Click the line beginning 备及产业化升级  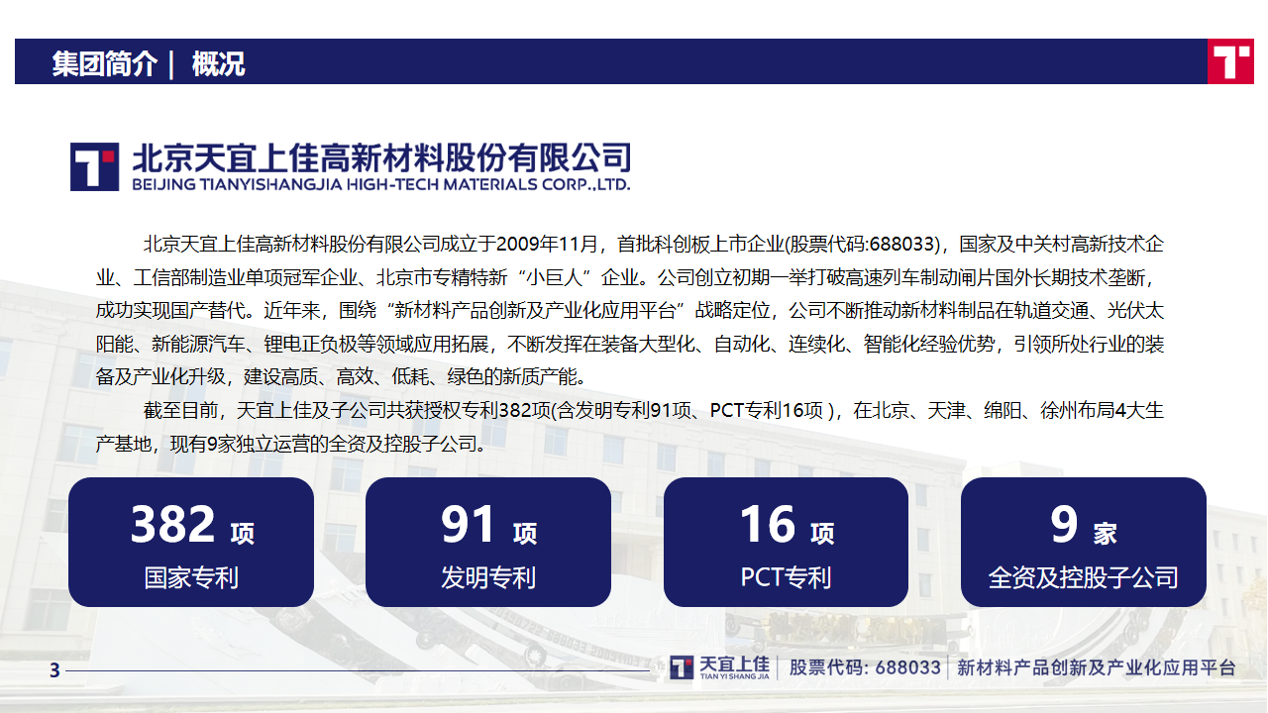click(x=343, y=377)
